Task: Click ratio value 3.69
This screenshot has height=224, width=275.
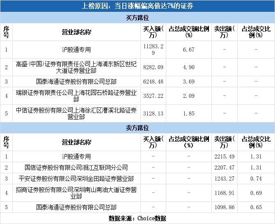Action: (189, 81)
